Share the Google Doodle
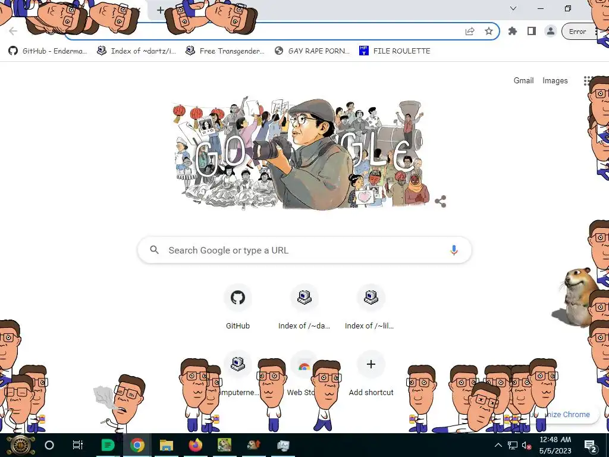 [441, 201]
